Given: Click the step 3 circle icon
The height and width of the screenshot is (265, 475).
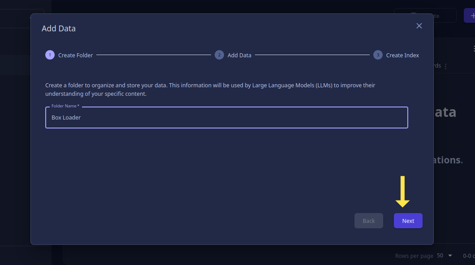Looking at the screenshot, I should 378,55.
